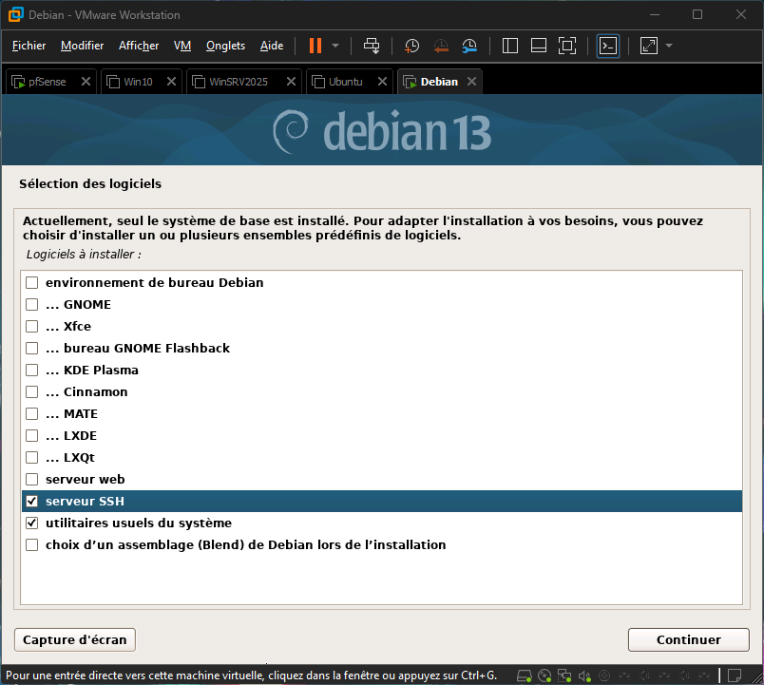Take a snapshot of the VM

click(411, 46)
